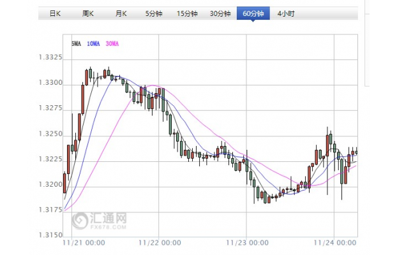397x255 pixels.
Task: Click the 5MA legend label
Action: point(76,44)
